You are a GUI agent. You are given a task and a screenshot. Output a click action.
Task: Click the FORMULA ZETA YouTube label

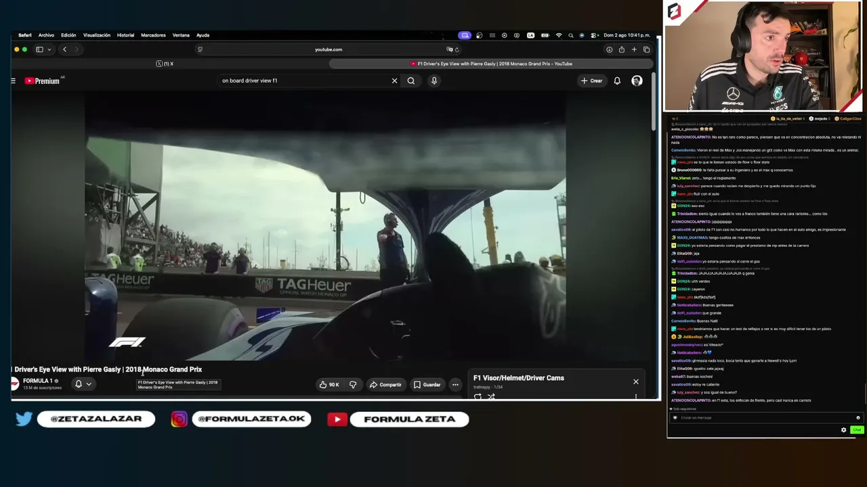409,419
